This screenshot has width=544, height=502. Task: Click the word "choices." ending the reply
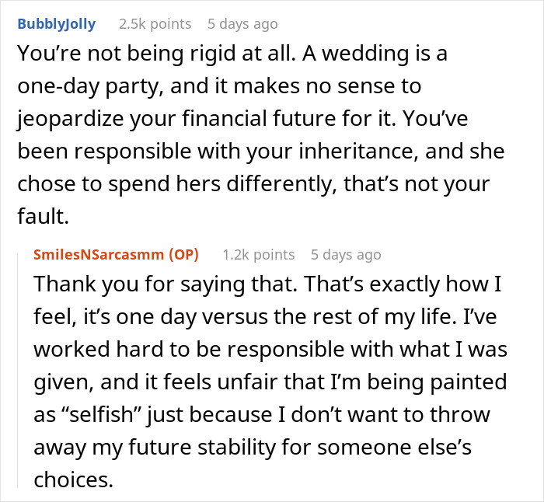[x=74, y=479]
